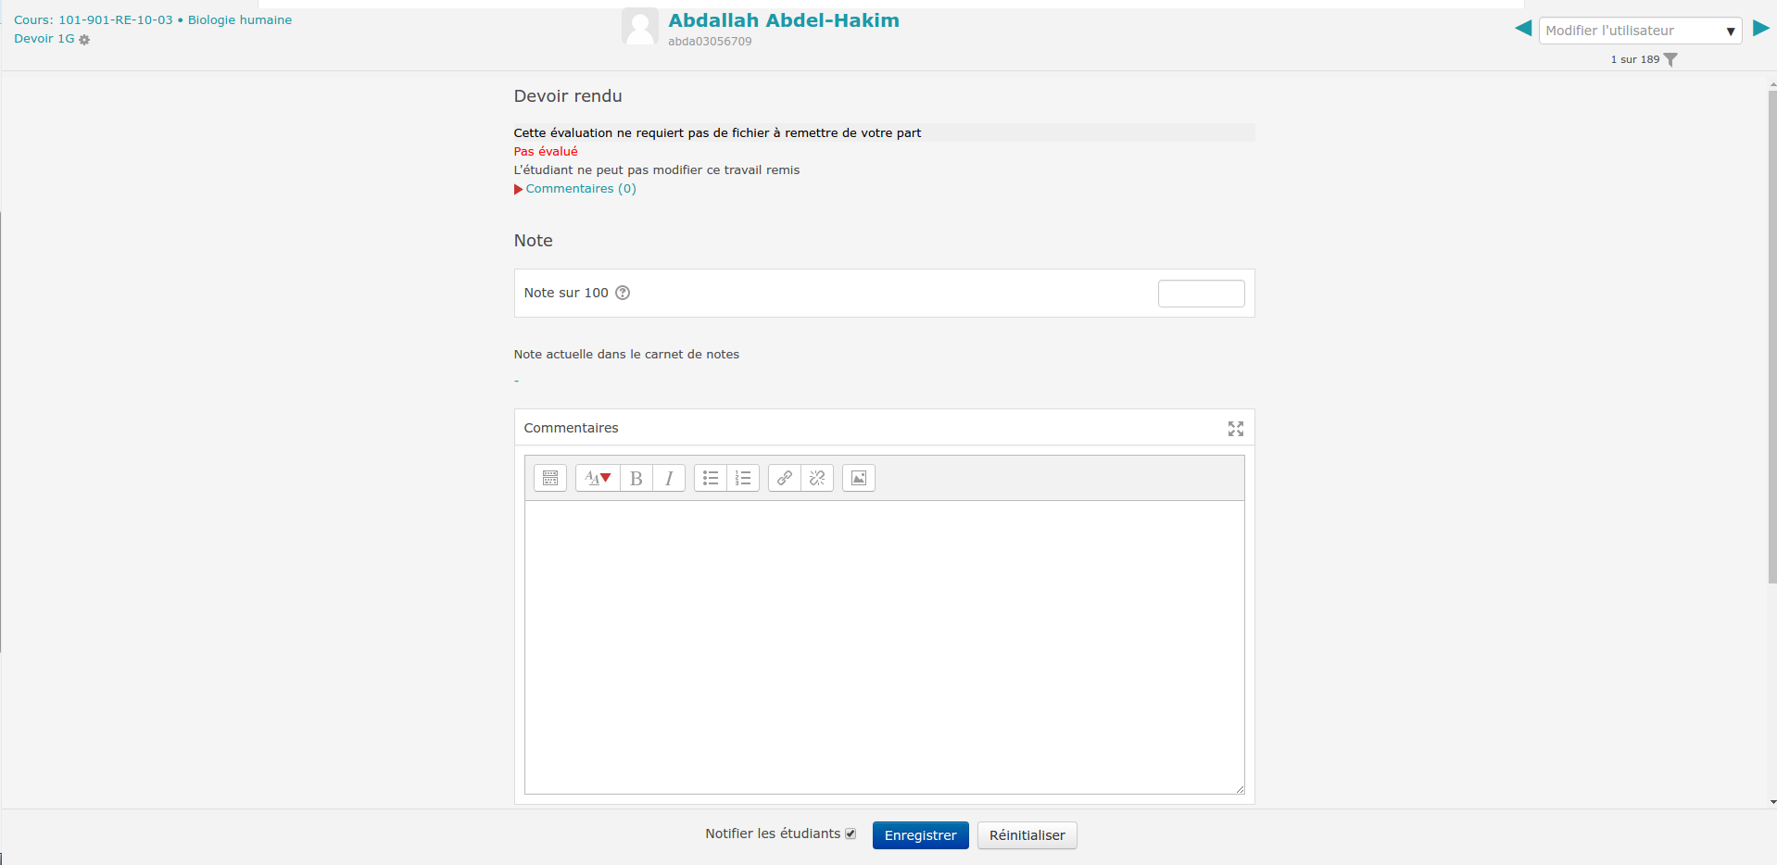This screenshot has height=865, width=1777.
Task: Click the insert link icon
Action: coord(785,478)
